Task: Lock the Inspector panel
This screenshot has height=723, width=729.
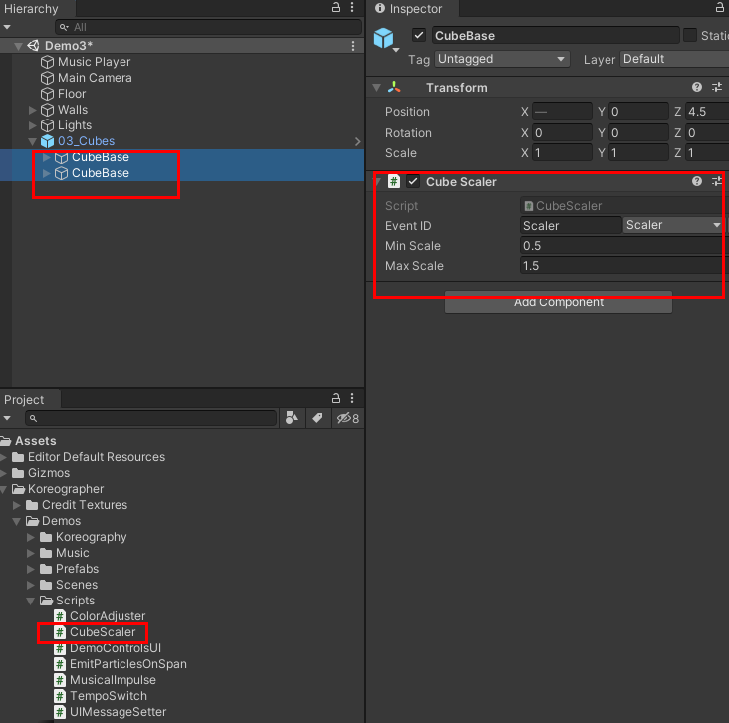Action: pos(720,7)
